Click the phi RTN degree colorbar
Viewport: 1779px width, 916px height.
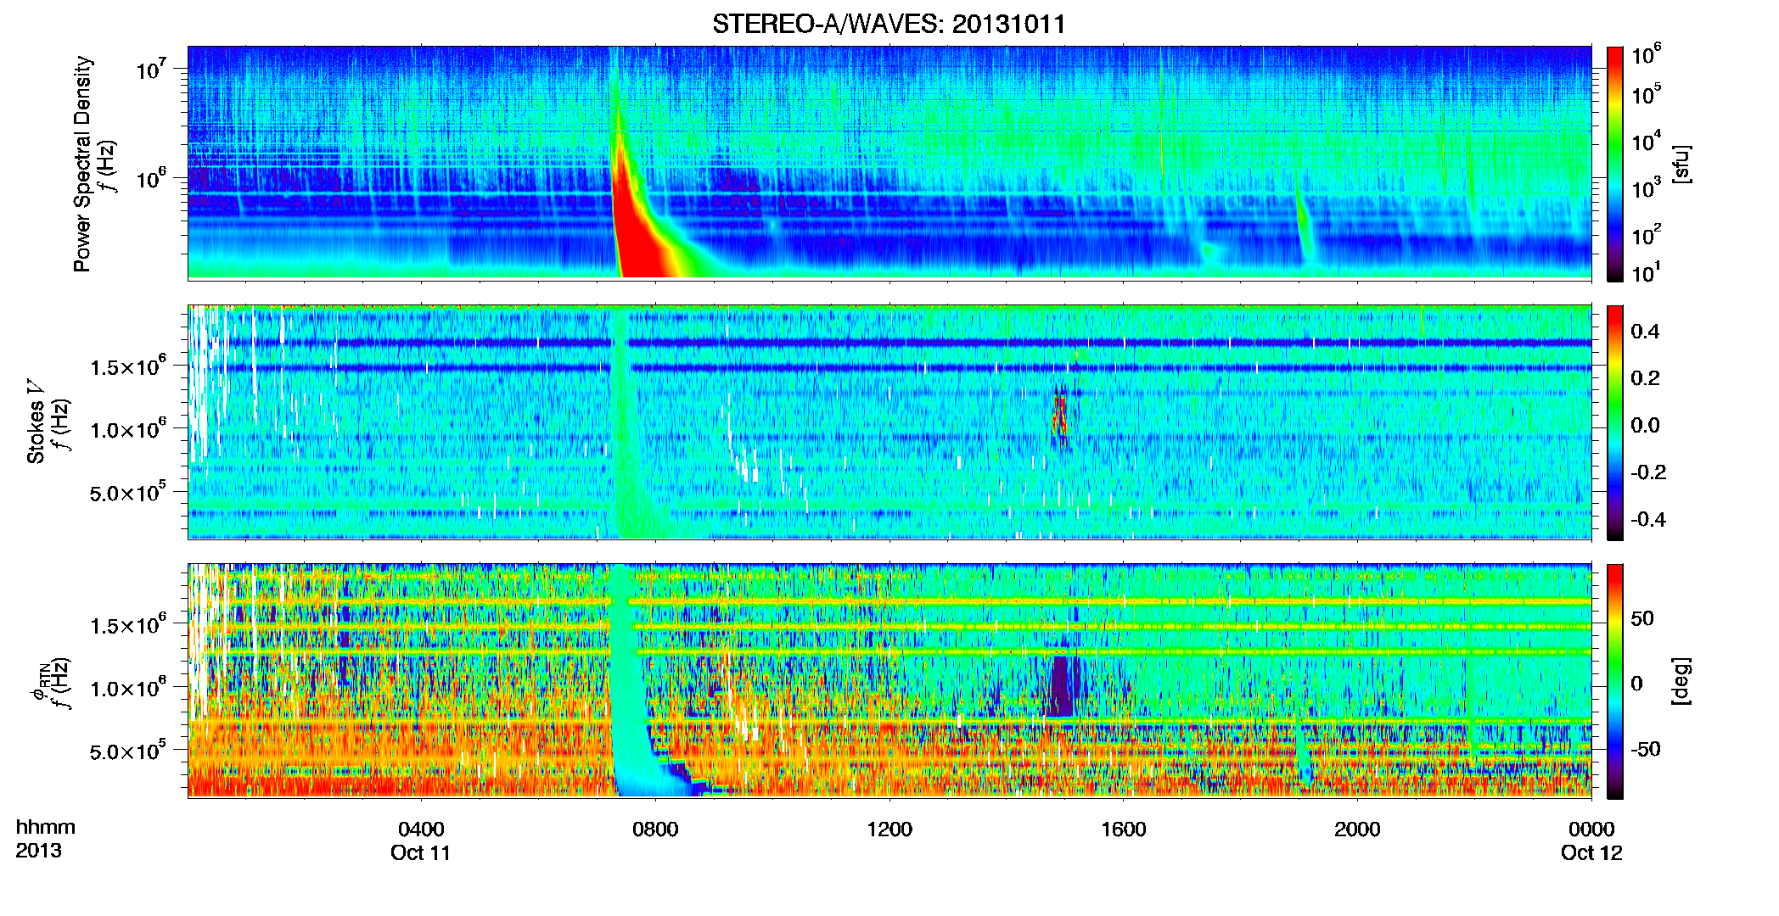coord(1614,681)
